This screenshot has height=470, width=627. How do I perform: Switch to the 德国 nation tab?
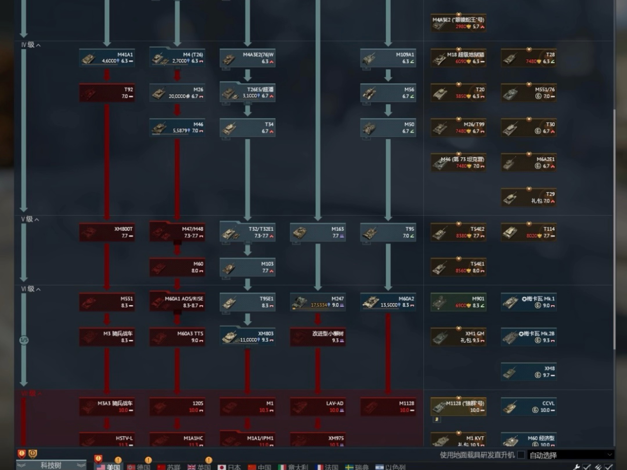click(x=139, y=467)
